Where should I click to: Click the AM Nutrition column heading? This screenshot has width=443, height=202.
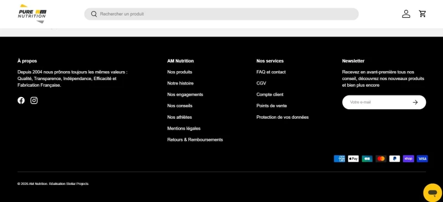[x=181, y=61]
